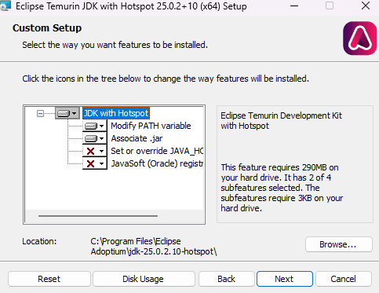This screenshot has height=293, width=379.
Task: Go Back to the previous step
Action: [x=227, y=279]
